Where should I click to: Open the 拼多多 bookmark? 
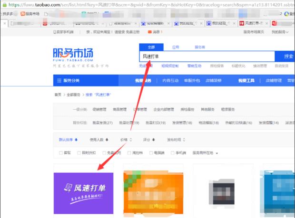pos(7,14)
